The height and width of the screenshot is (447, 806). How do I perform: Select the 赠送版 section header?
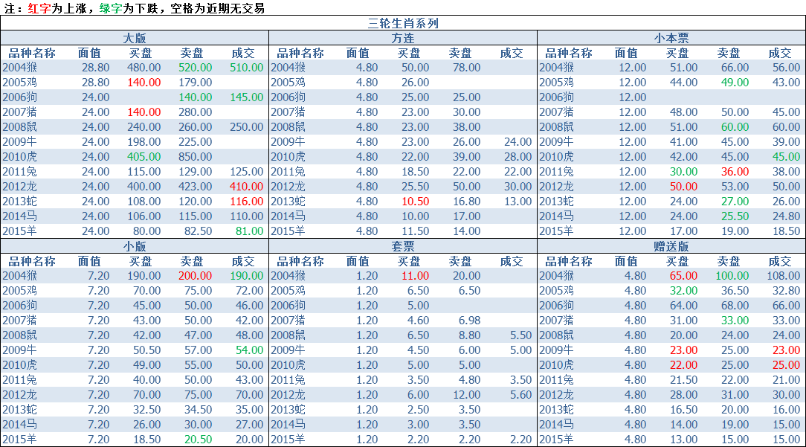(671, 246)
